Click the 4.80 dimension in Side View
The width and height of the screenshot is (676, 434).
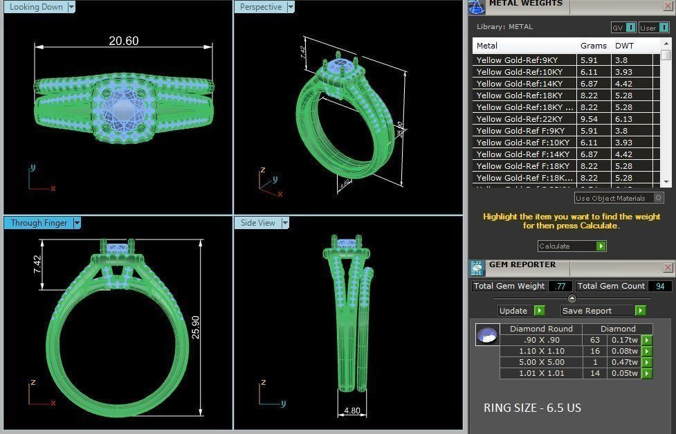coord(351,410)
